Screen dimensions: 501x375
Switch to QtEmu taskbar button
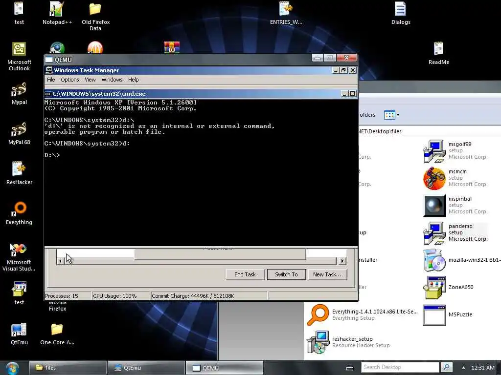coord(146,368)
